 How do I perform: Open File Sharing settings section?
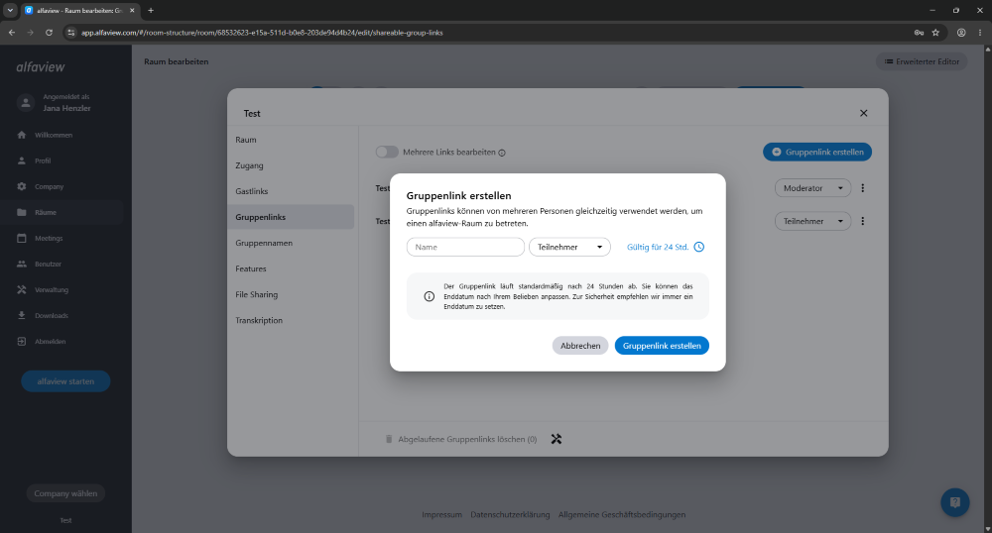click(291, 294)
